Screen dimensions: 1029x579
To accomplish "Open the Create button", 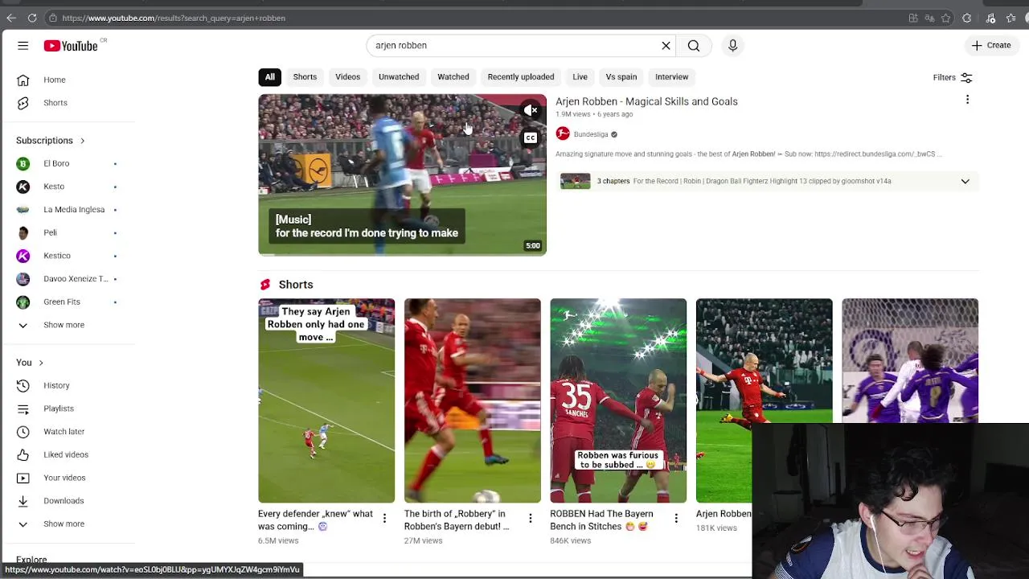I will (990, 46).
